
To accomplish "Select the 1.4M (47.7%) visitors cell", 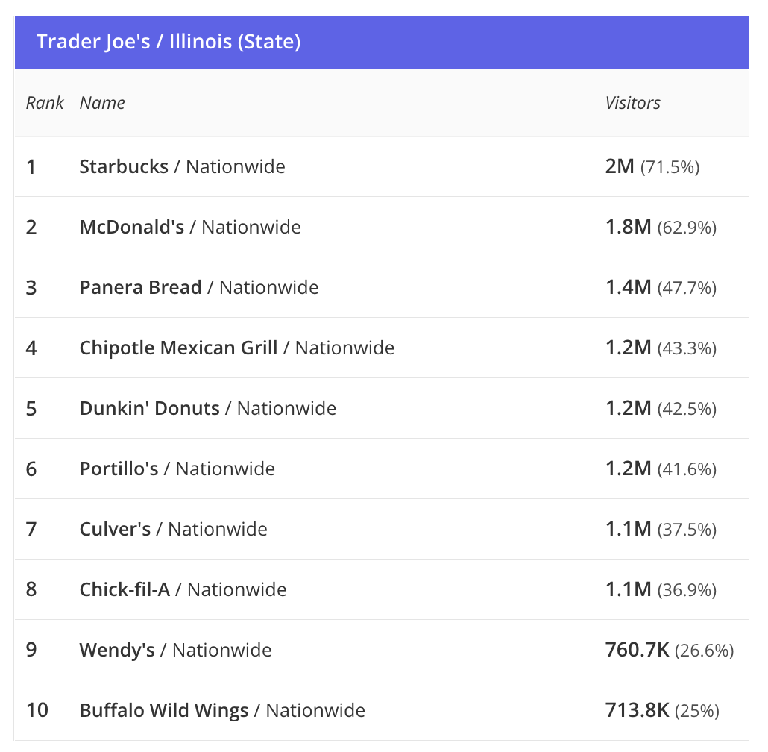I will click(661, 287).
